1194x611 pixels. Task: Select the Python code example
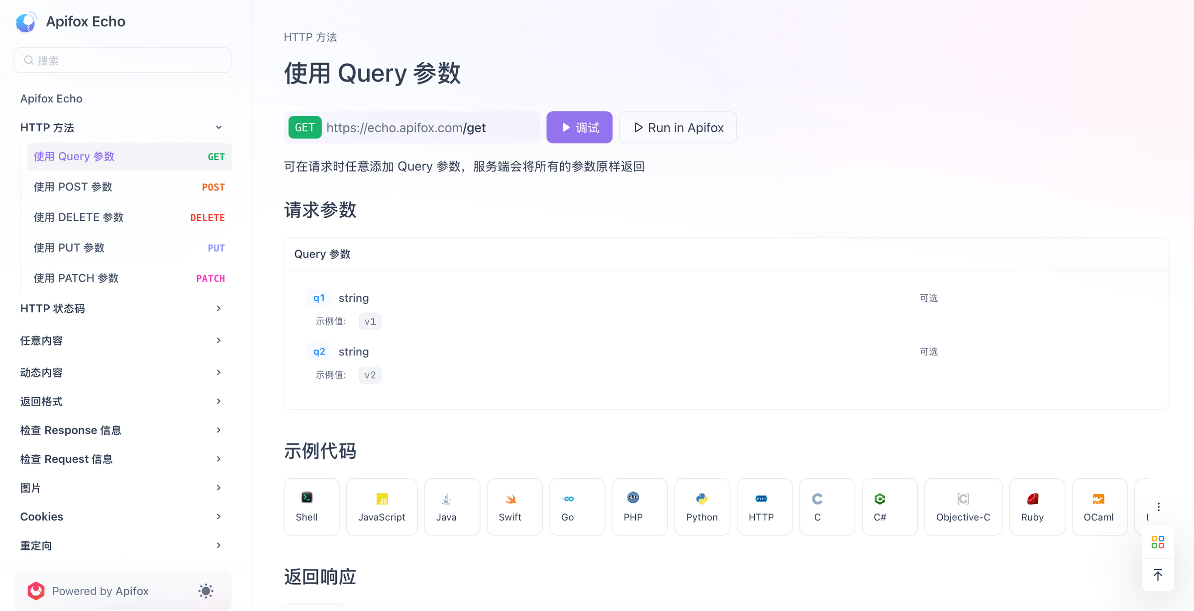point(701,506)
